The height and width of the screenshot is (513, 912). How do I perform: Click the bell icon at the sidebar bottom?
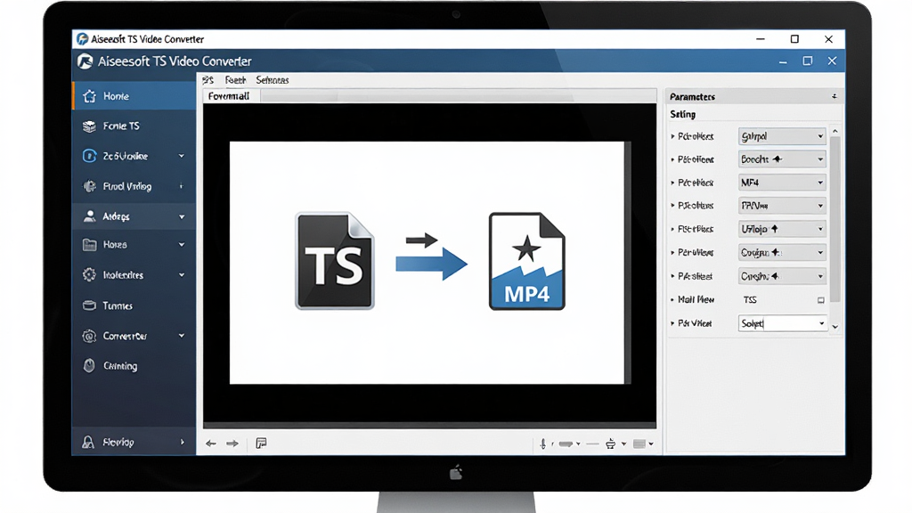click(x=88, y=443)
